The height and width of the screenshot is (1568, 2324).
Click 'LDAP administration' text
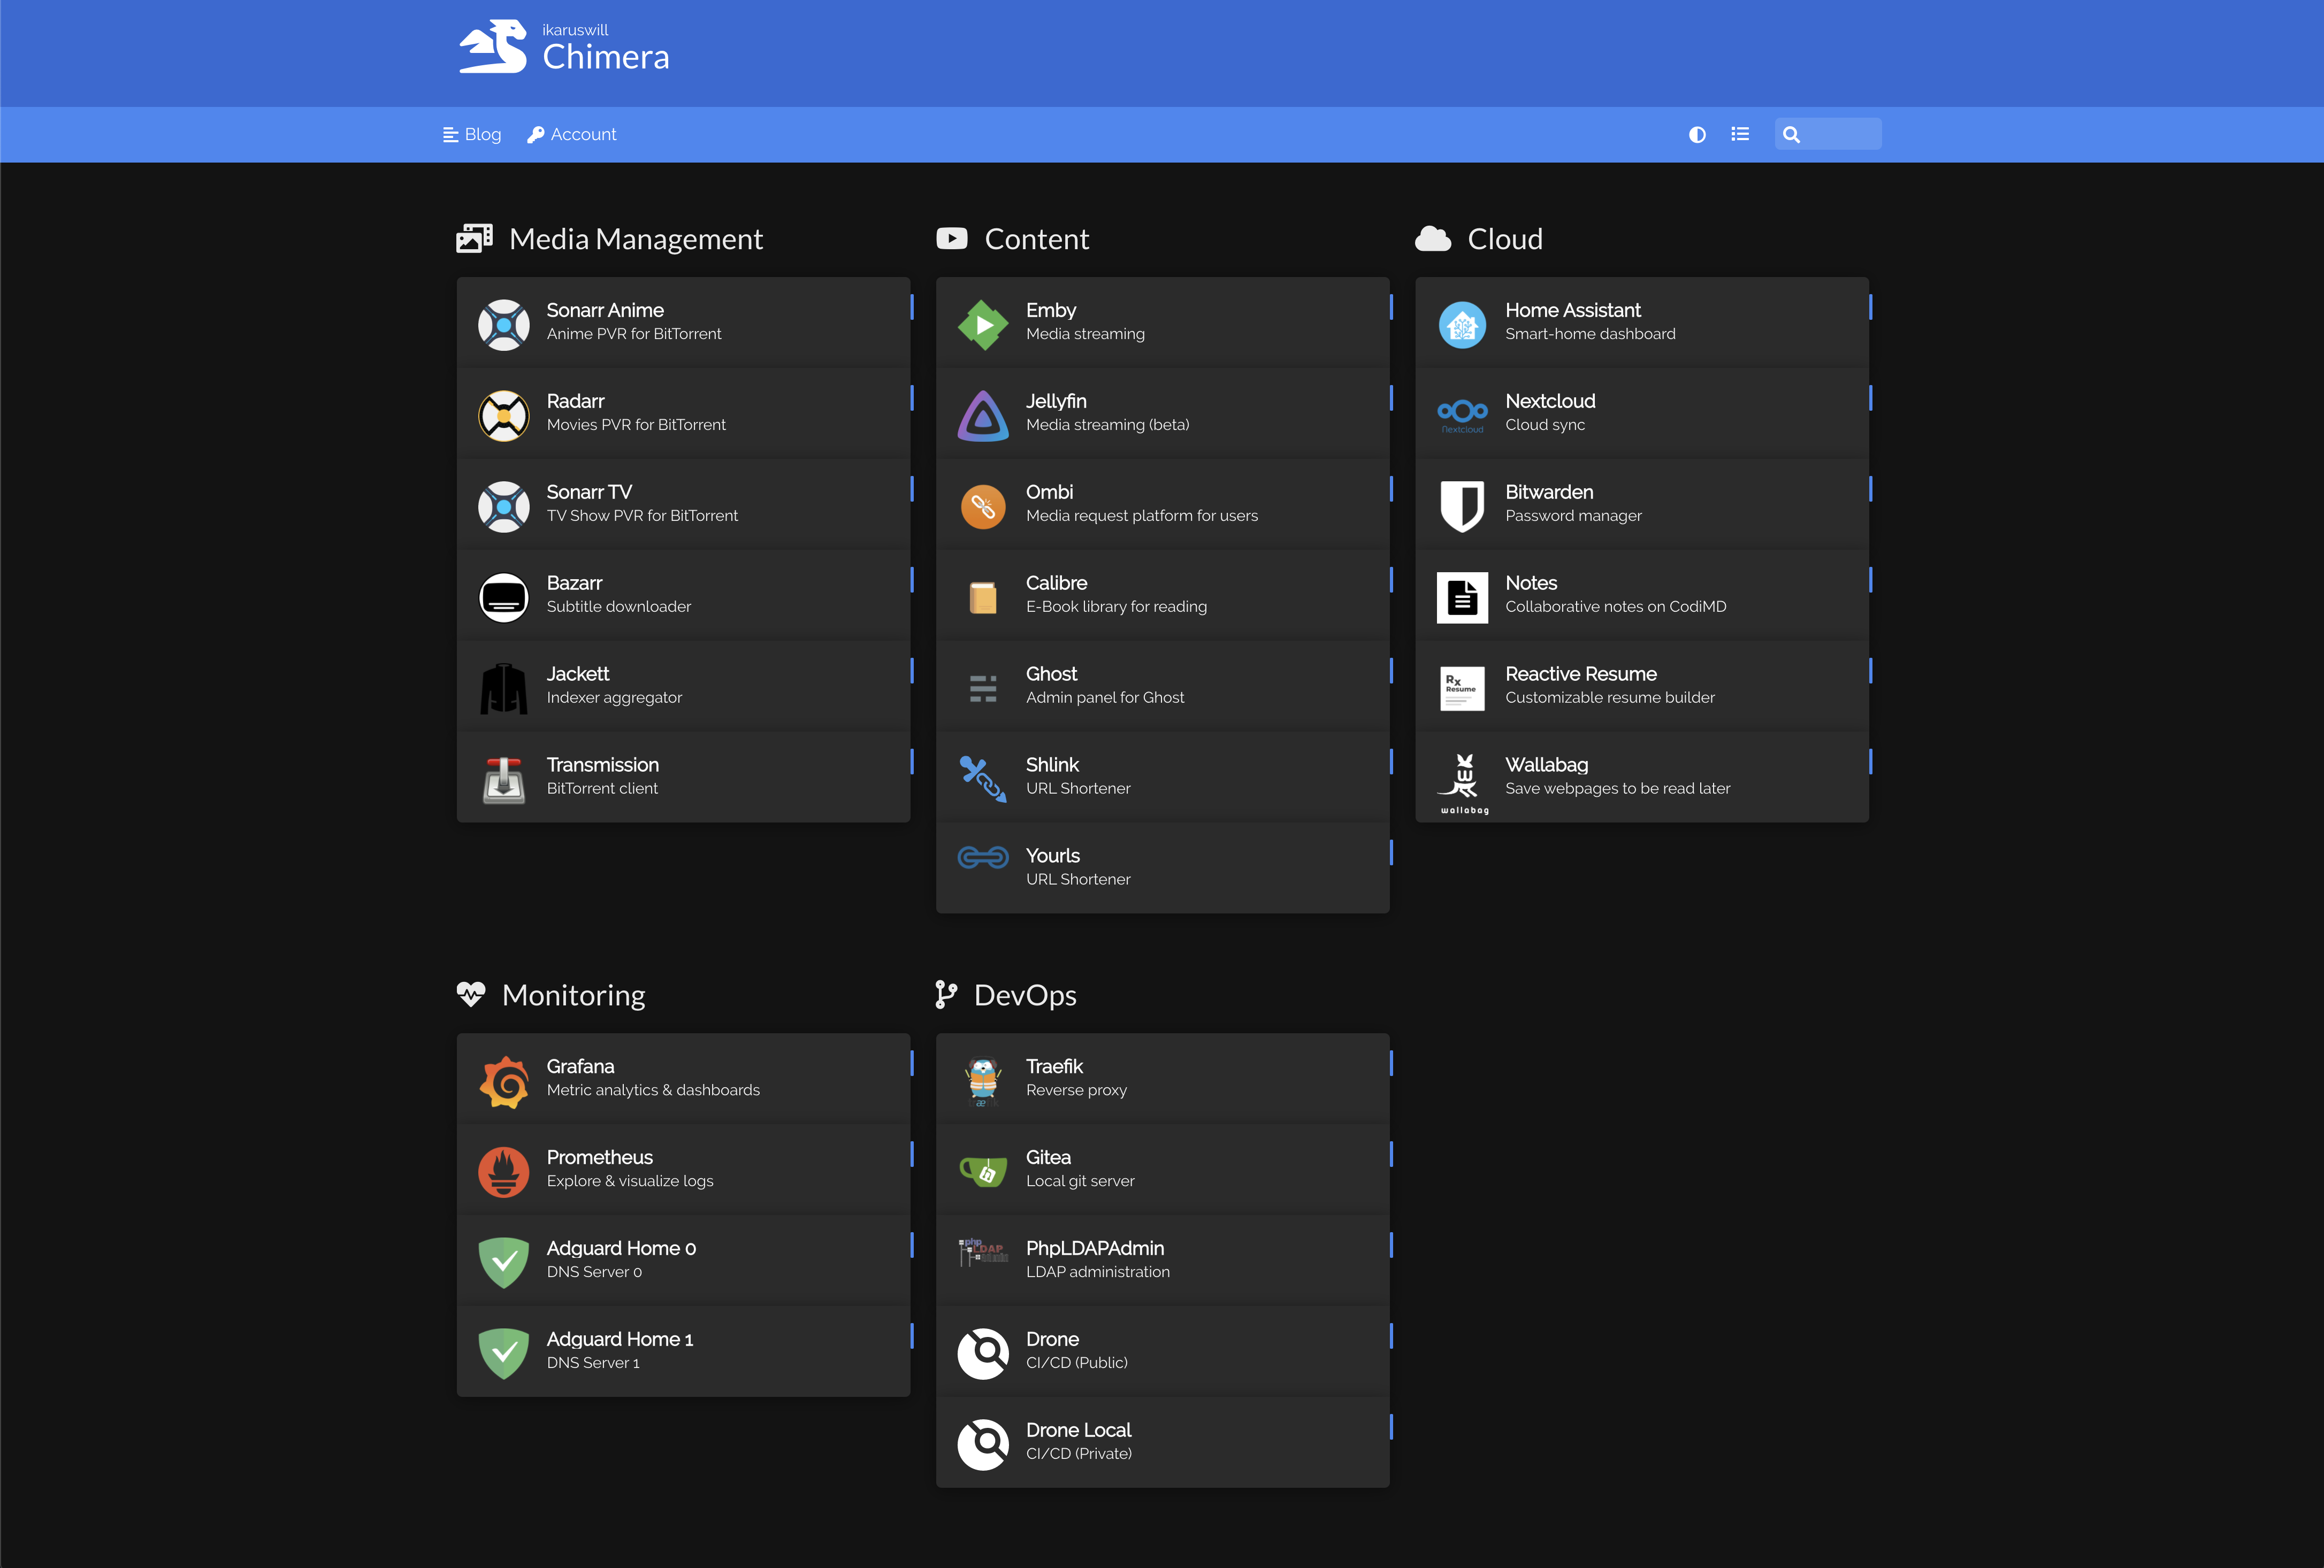click(1098, 1272)
